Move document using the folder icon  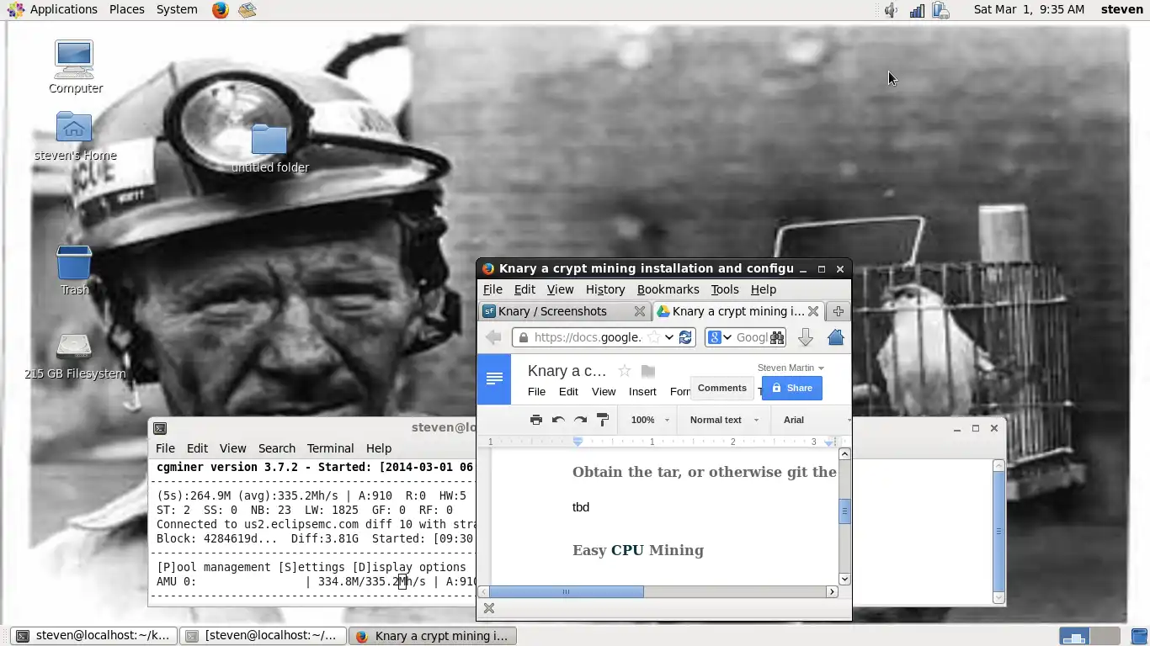point(647,371)
